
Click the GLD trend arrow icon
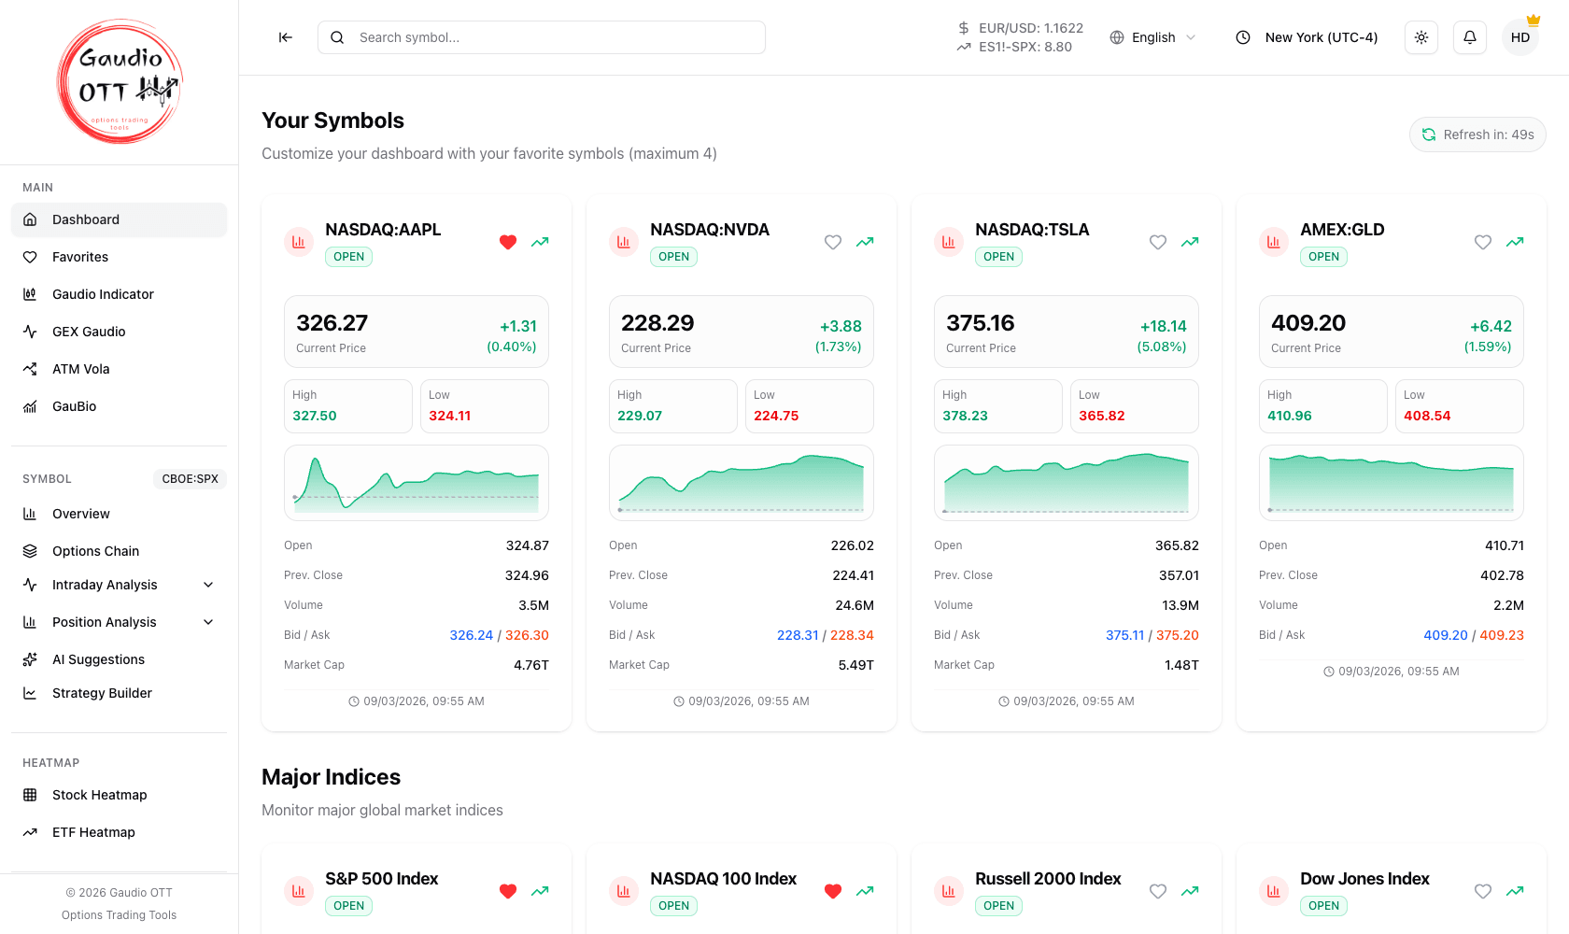[1515, 242]
